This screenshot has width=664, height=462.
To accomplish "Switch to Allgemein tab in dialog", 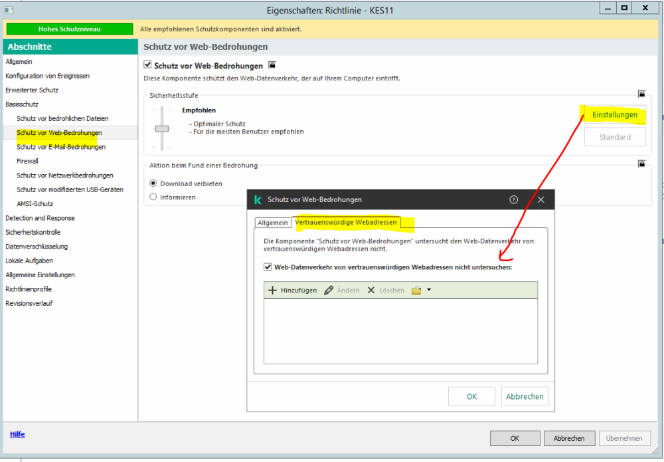I will click(x=273, y=223).
